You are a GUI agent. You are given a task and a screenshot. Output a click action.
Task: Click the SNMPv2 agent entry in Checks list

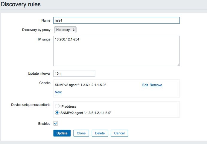click(x=80, y=85)
